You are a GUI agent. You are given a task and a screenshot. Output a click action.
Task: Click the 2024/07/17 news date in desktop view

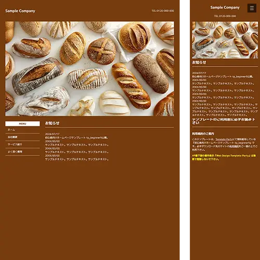point(52,134)
